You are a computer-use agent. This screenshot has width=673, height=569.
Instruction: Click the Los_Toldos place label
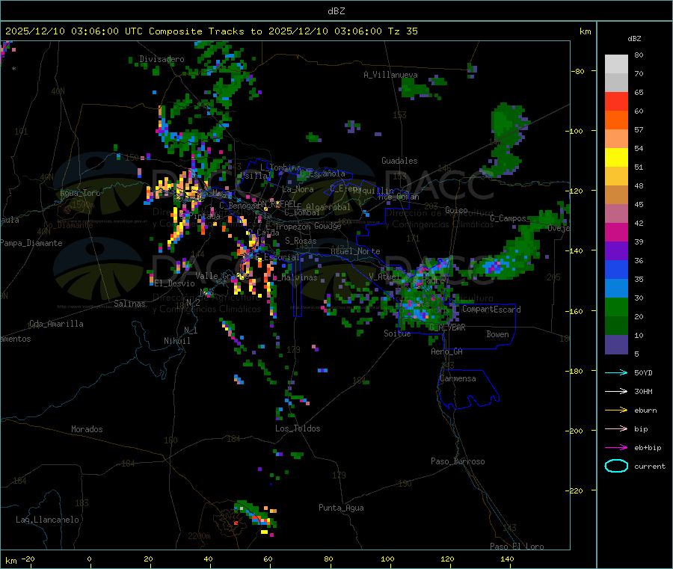click(298, 428)
